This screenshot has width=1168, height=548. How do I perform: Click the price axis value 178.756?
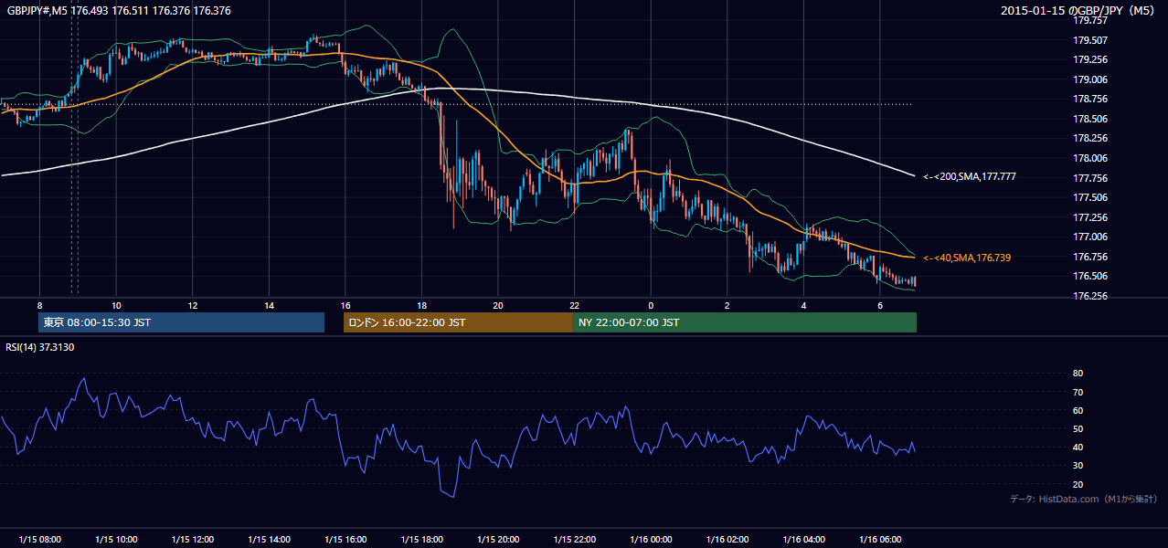pyautogui.click(x=1092, y=99)
